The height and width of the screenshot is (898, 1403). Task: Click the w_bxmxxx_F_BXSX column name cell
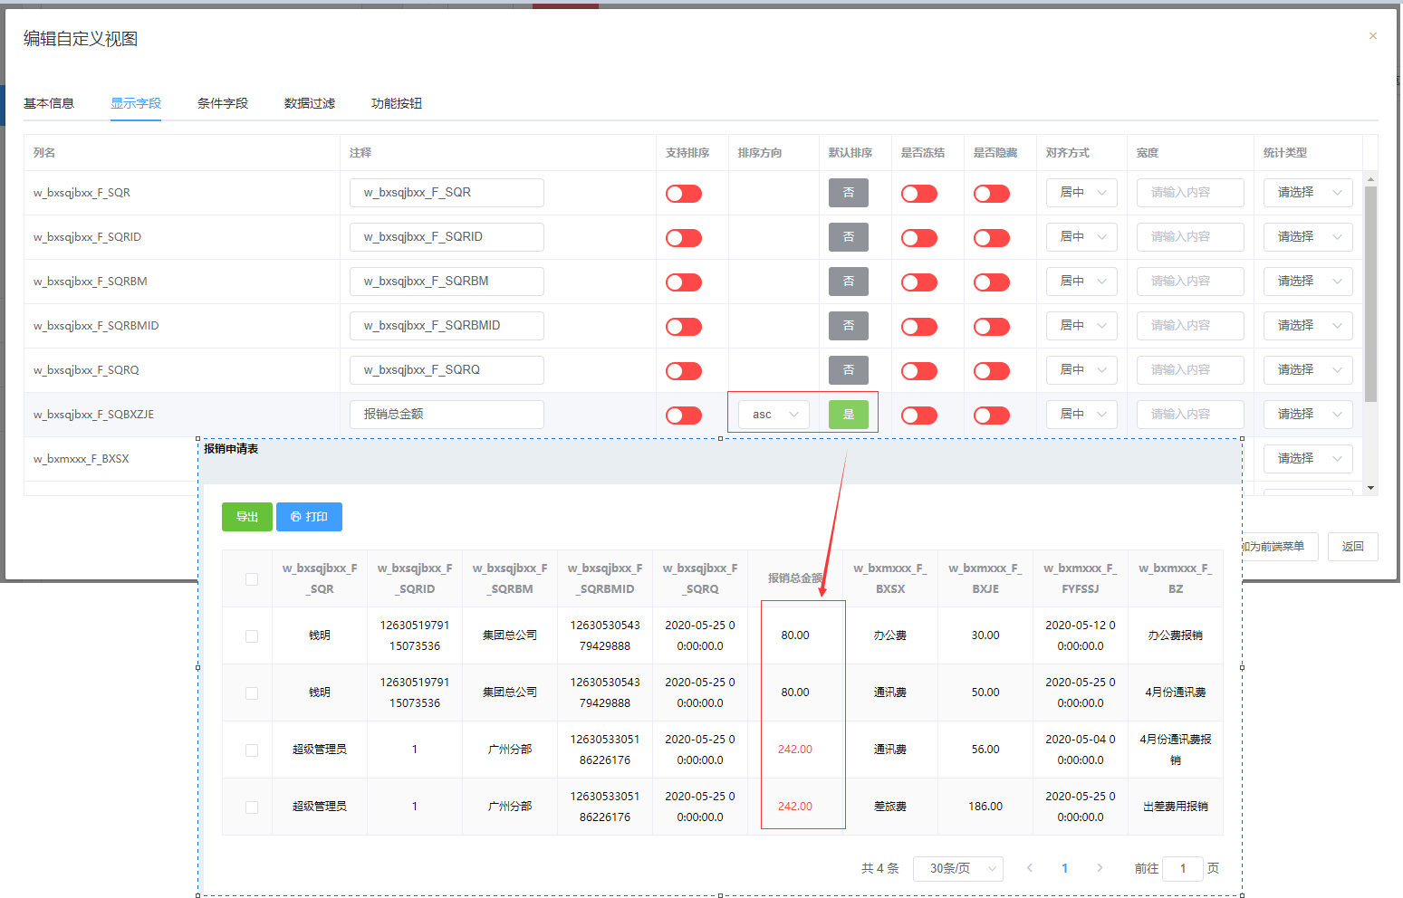(x=82, y=459)
